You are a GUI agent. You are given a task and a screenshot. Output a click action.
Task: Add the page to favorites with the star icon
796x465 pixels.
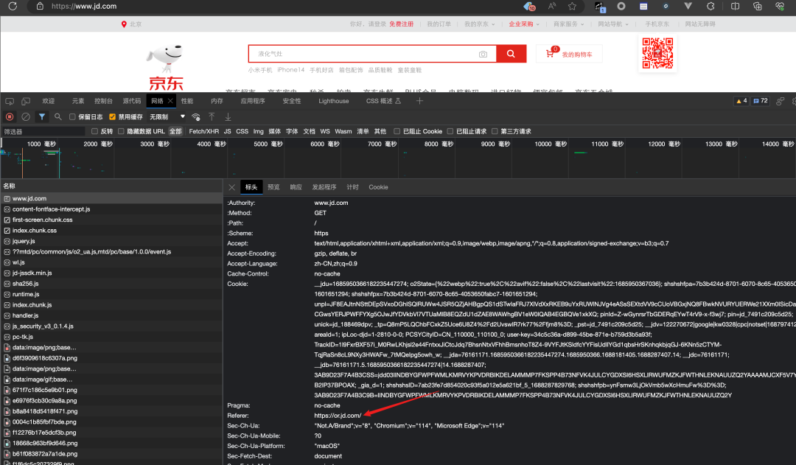572,6
